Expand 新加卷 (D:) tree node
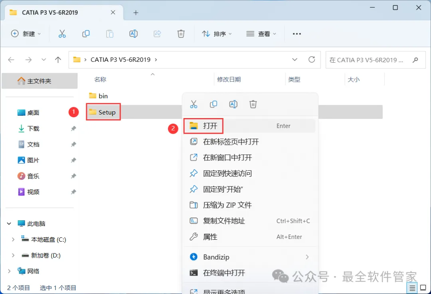 [13, 256]
